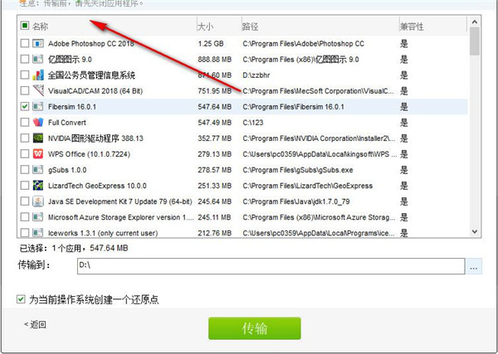The width and height of the screenshot is (498, 354).
Task: Click the Java SE Development Kit icon
Action: click(x=38, y=201)
